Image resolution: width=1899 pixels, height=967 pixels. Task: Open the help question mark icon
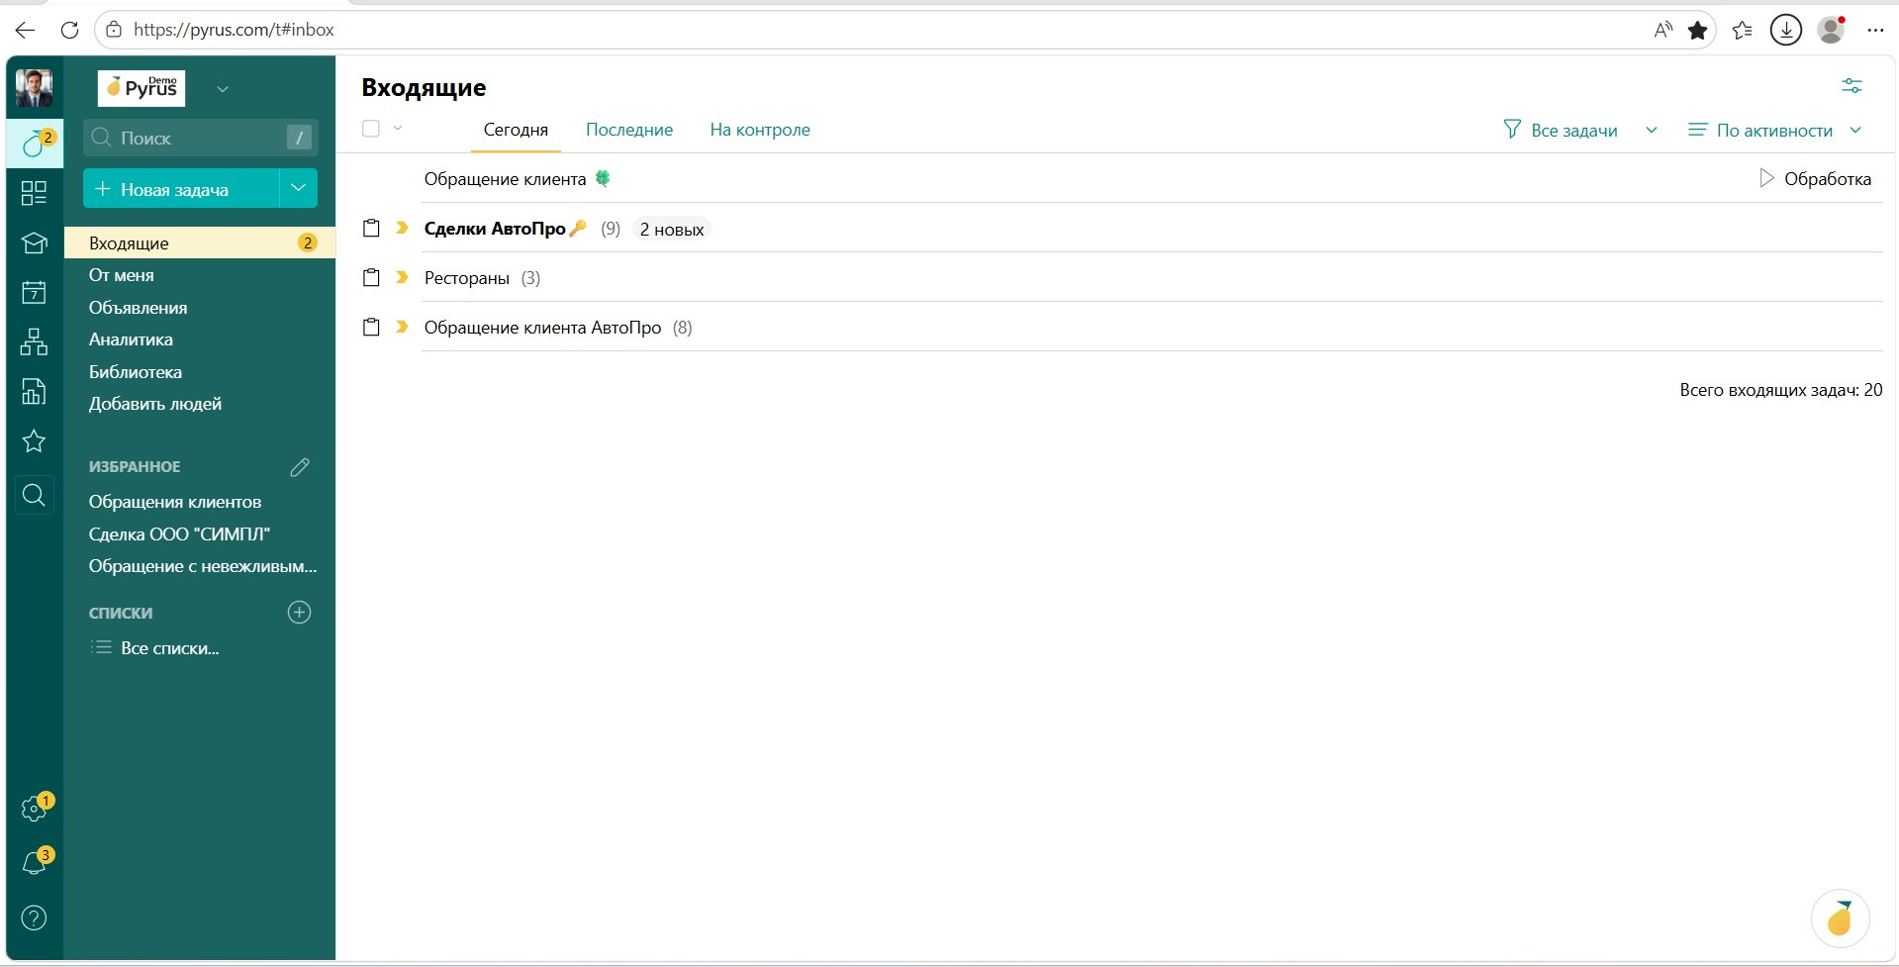34,919
